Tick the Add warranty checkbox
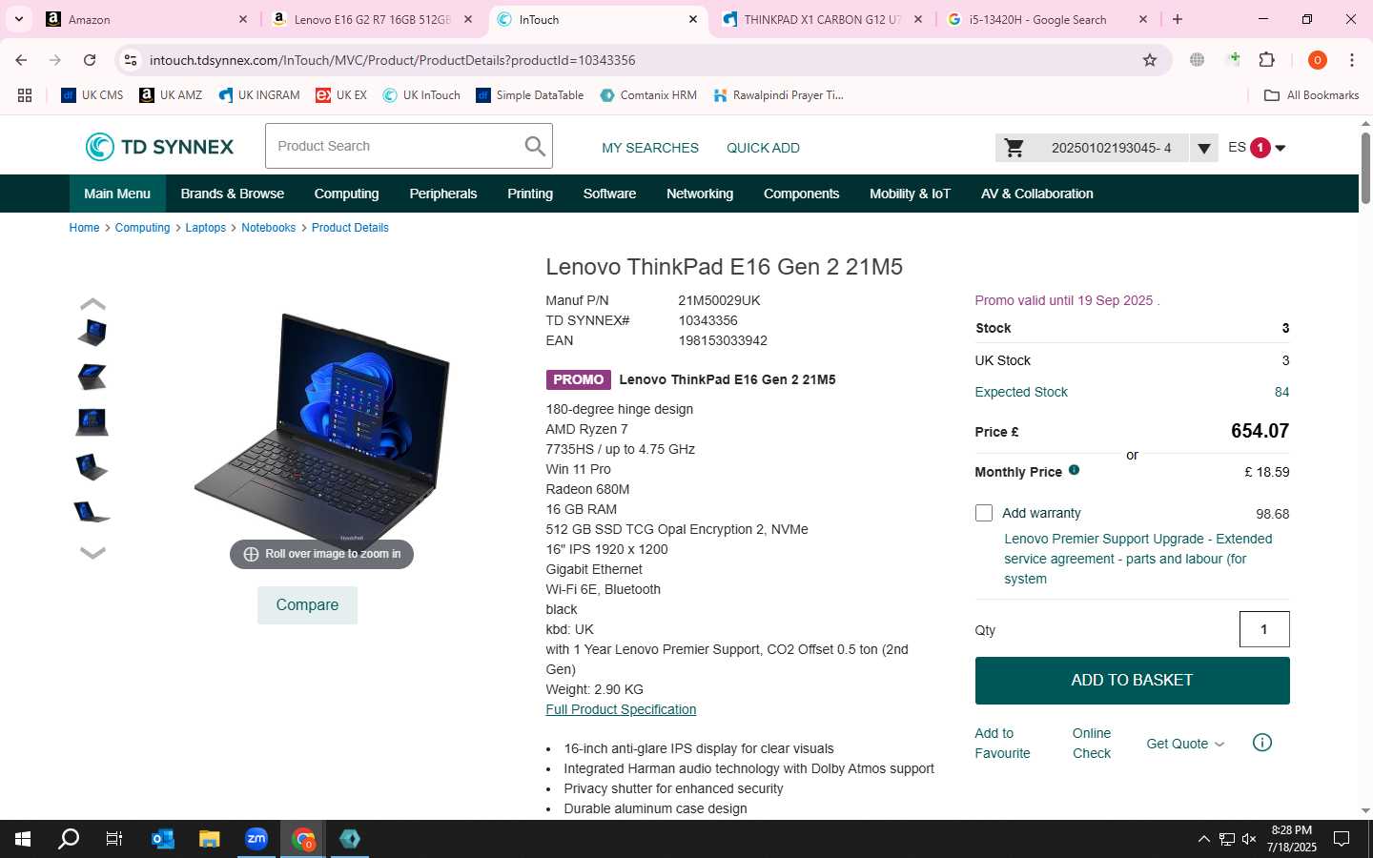Screen dimensions: 1373x858 (x=984, y=513)
